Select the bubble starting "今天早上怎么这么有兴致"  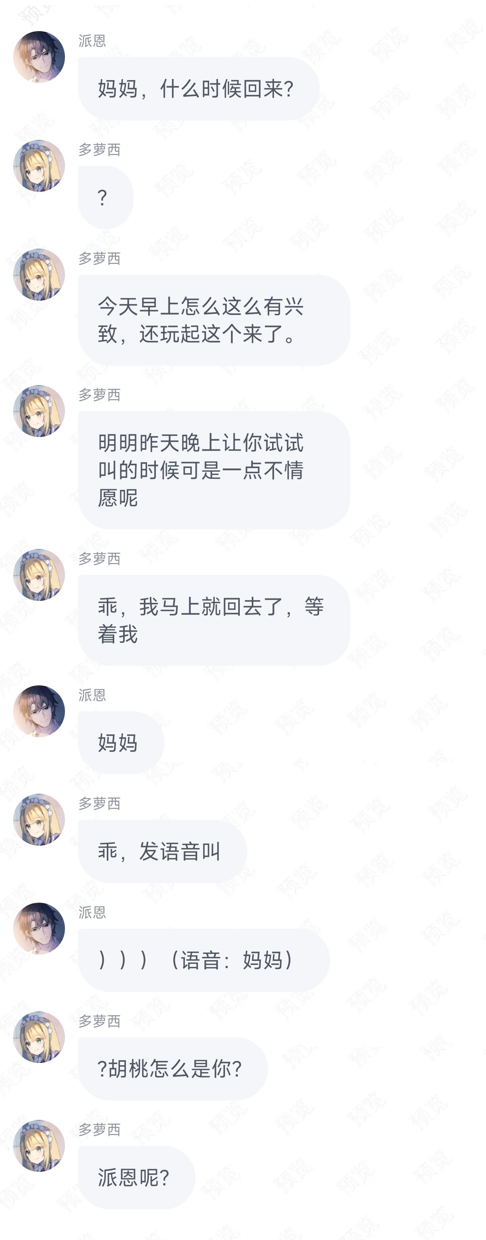point(214,320)
